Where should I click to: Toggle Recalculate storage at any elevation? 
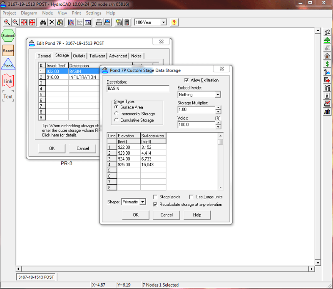pos(155,204)
